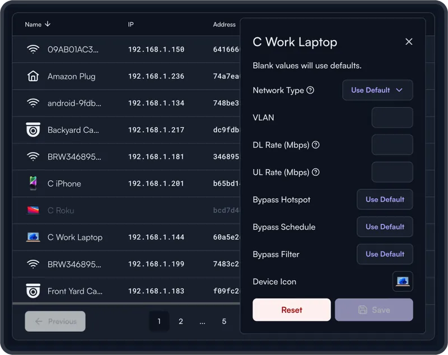
Task: Focus the DL Rate (Mbps) field
Action: (x=393, y=145)
